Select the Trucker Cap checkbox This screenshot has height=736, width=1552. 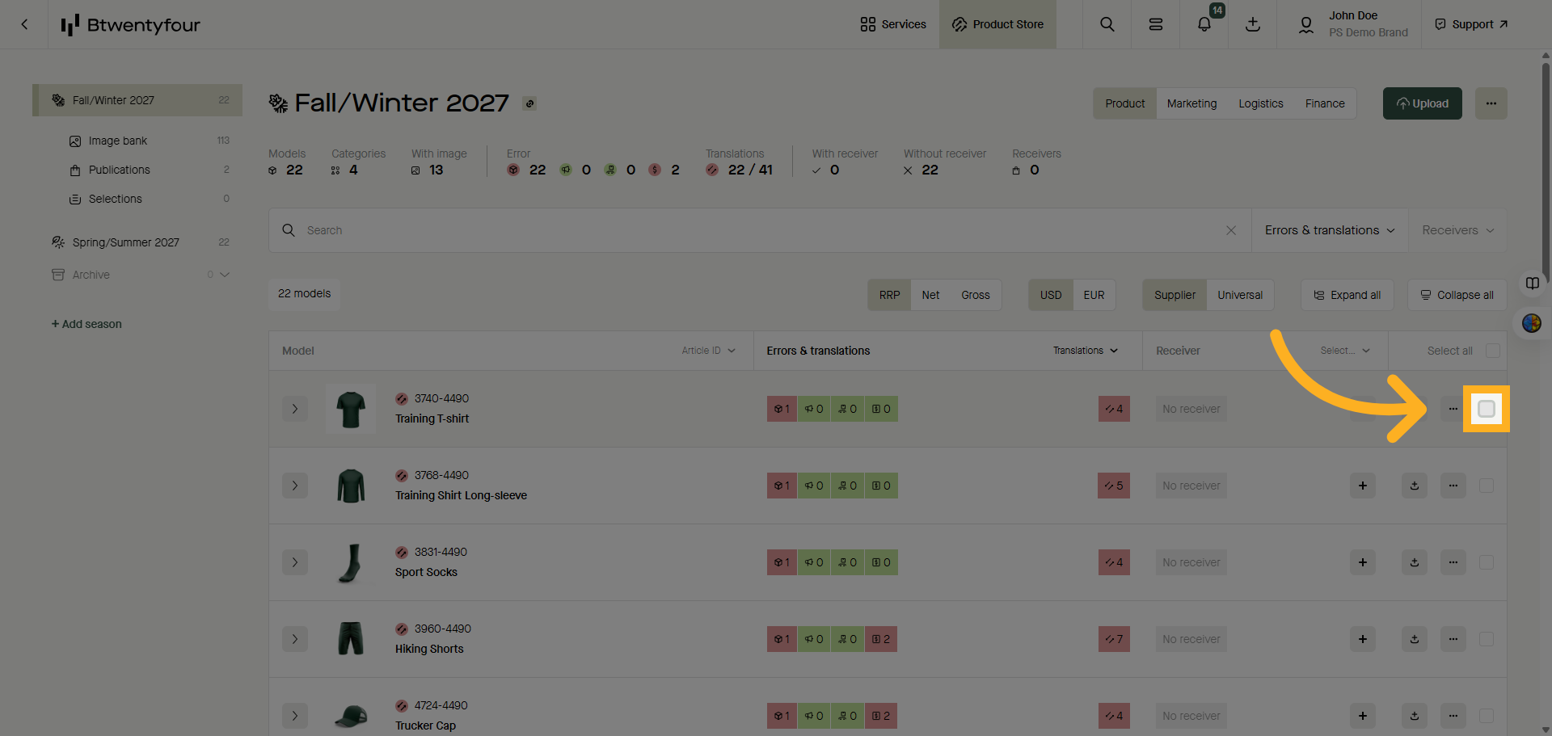coord(1487,716)
